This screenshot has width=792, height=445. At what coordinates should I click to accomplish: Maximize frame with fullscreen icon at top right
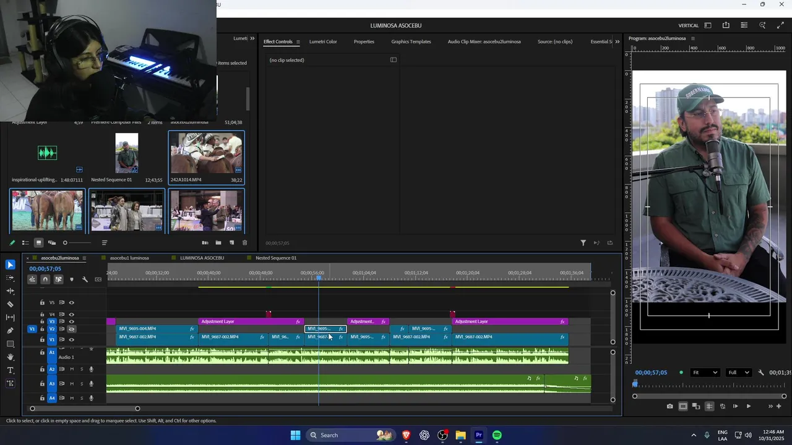coord(780,25)
